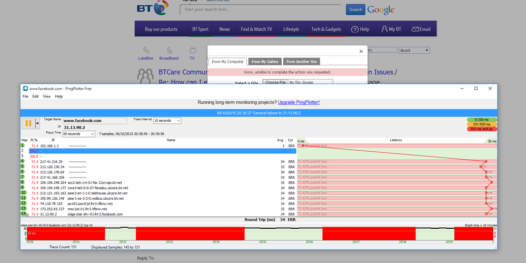Open the Board dropdown on BT page
Screen dimensions: 526x263
pyautogui.click(x=414, y=51)
